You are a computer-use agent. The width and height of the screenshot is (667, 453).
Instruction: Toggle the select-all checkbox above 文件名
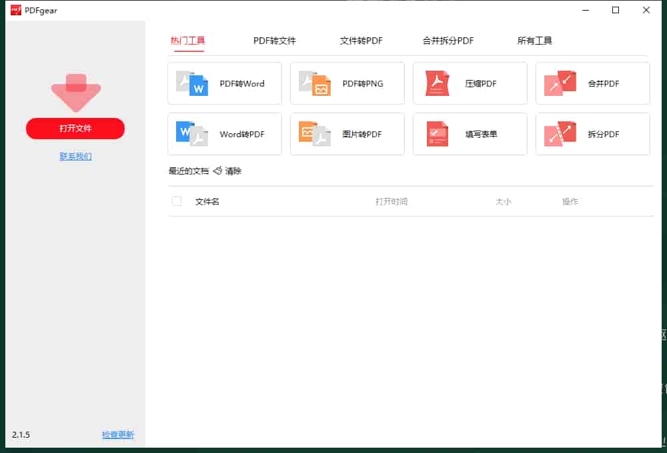pos(177,200)
